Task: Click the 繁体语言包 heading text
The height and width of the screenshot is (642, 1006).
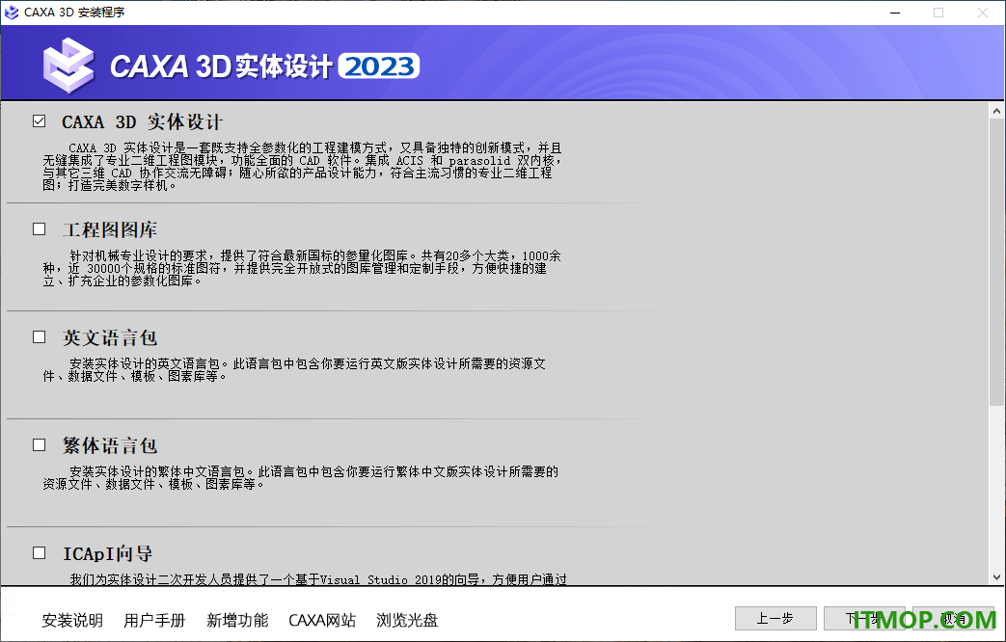Action: [x=110, y=445]
